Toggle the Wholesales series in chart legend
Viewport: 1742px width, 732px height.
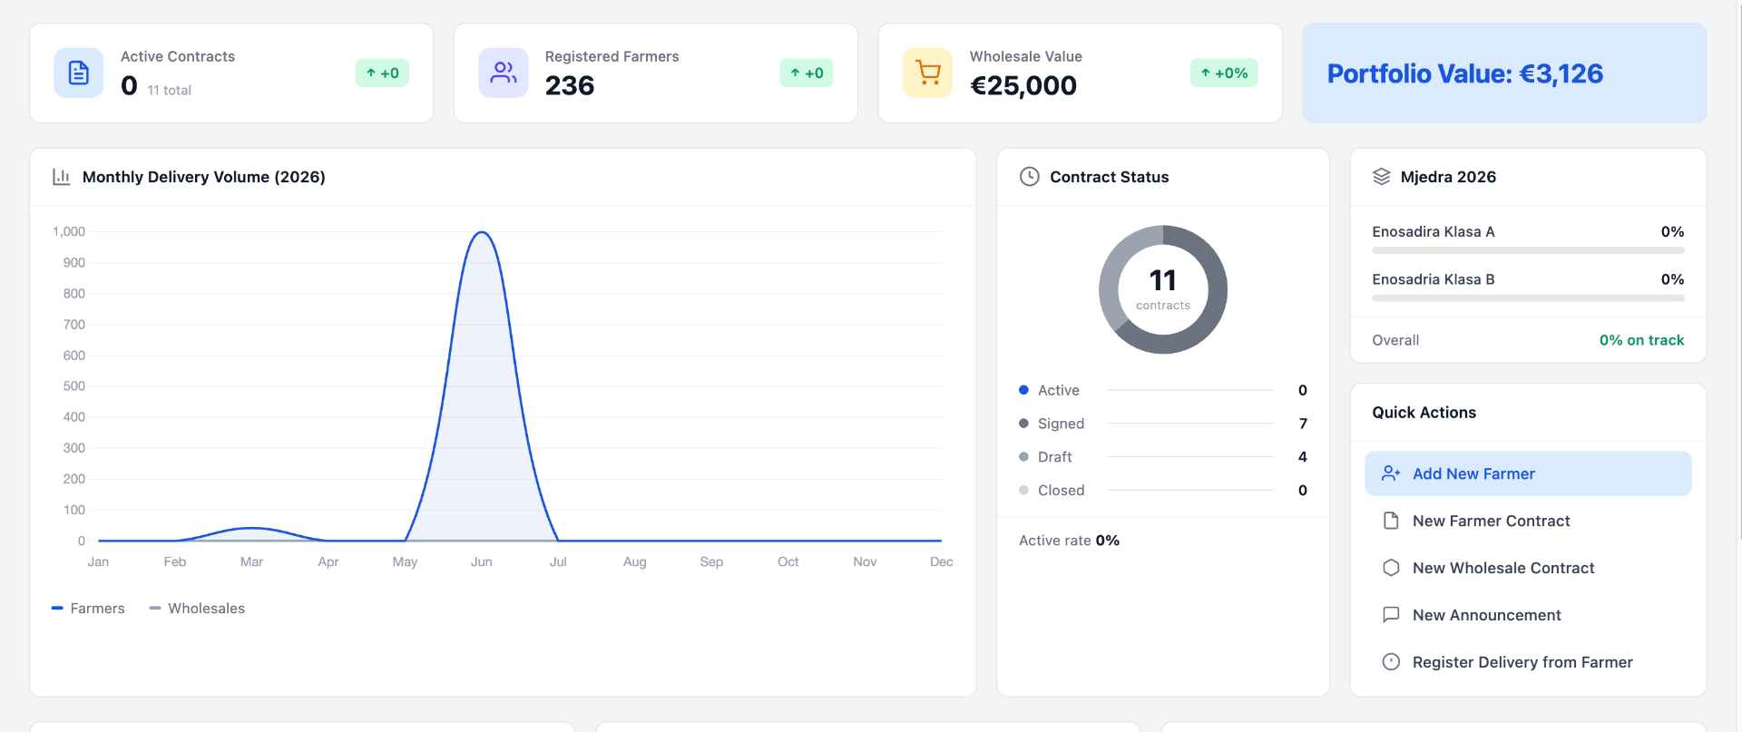point(197,609)
